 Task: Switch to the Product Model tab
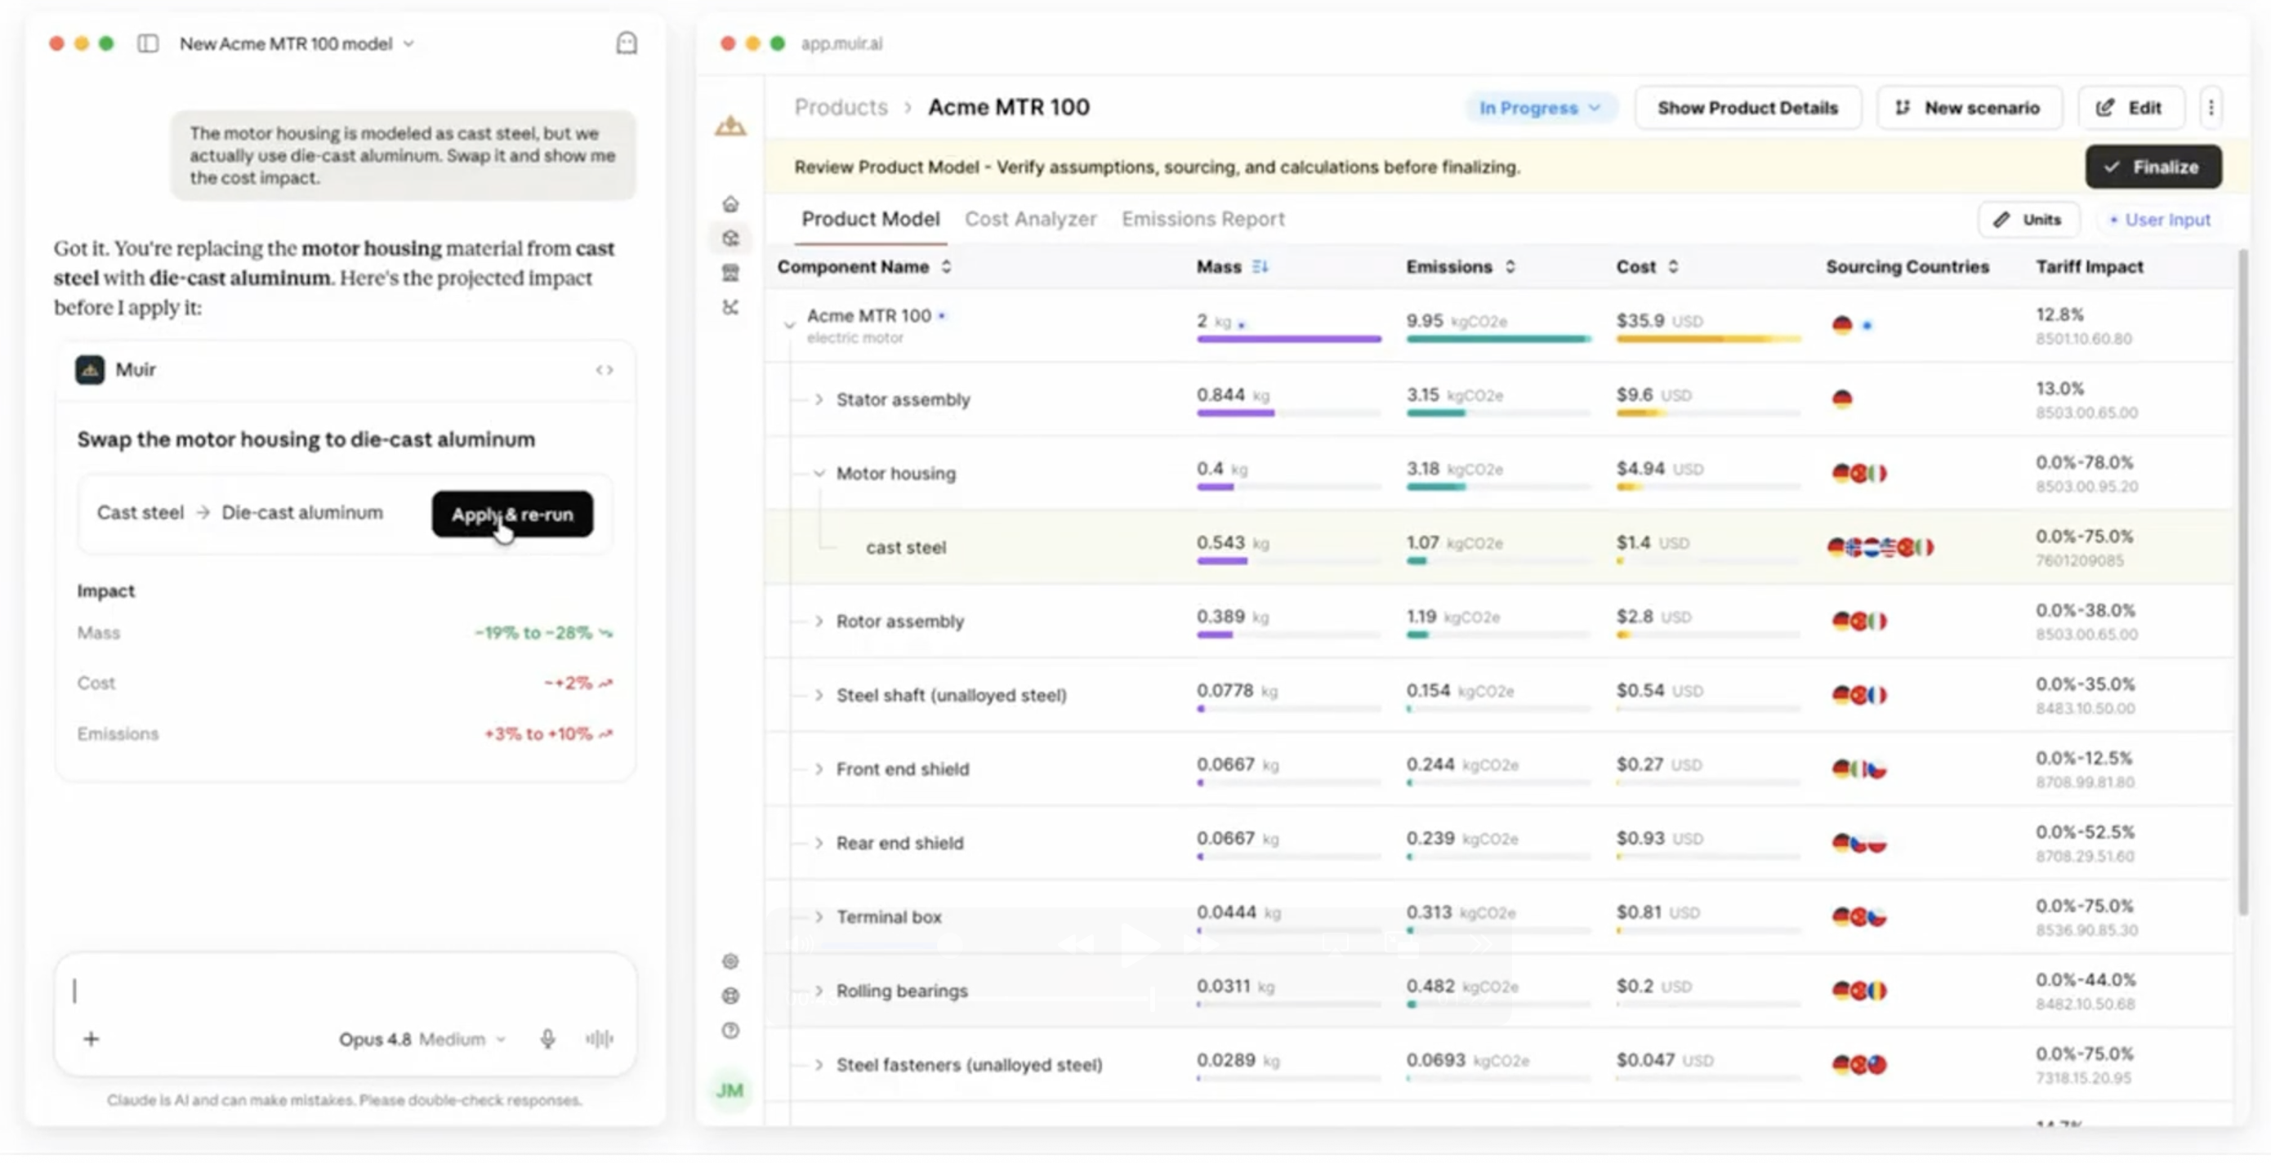coord(870,219)
